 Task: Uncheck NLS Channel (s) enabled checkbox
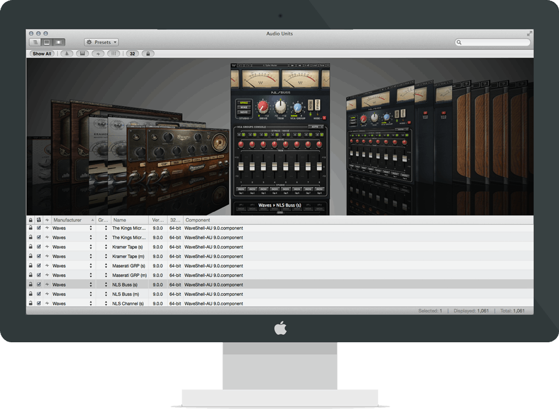click(39, 303)
